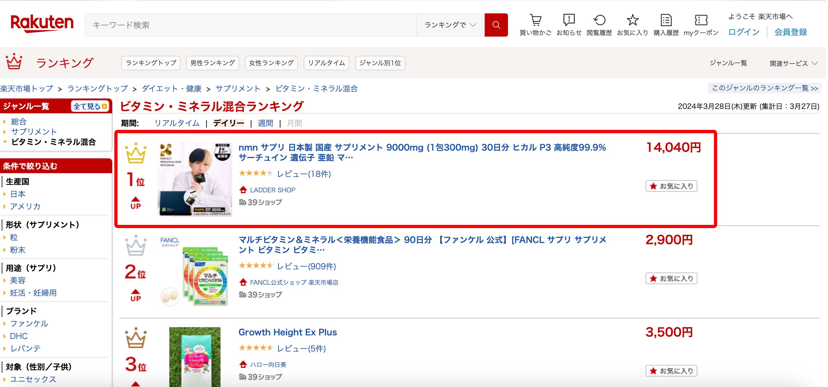The height and width of the screenshot is (387, 828).
Task: Click the ログイン link
Action: tap(743, 32)
